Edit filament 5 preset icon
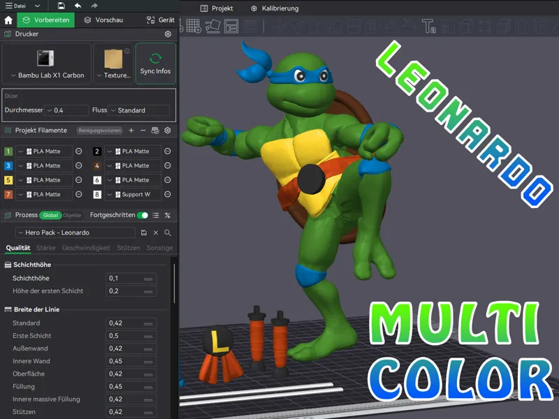The height and width of the screenshot is (419, 559). [79, 180]
